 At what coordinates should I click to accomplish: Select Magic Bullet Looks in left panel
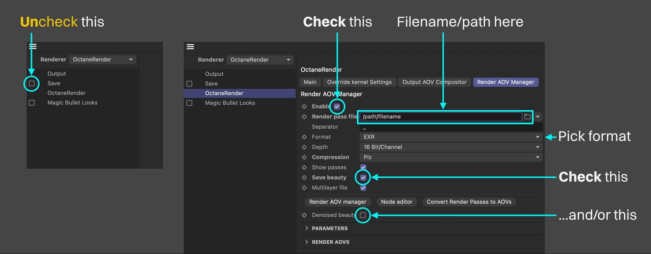coord(72,103)
